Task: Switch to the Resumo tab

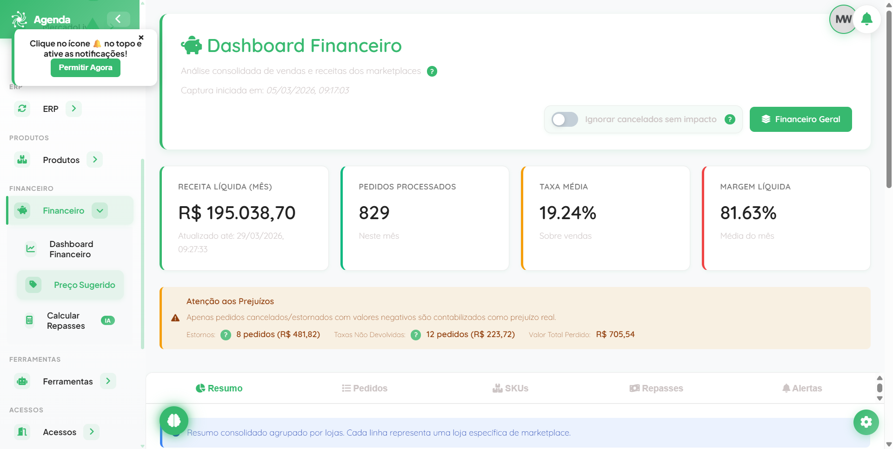Action: [x=219, y=388]
